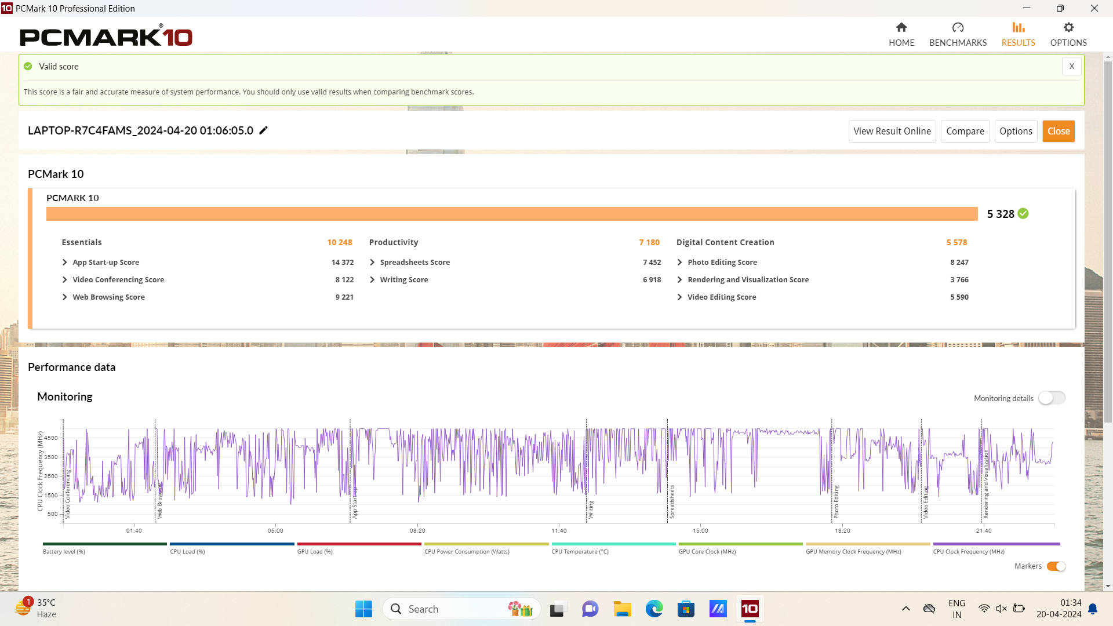Dismiss the Valid score banner with X
Viewport: 1113px width, 626px height.
click(x=1071, y=66)
